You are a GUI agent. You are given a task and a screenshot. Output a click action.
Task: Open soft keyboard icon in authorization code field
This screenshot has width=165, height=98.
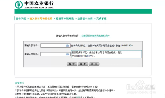(x=67, y=54)
